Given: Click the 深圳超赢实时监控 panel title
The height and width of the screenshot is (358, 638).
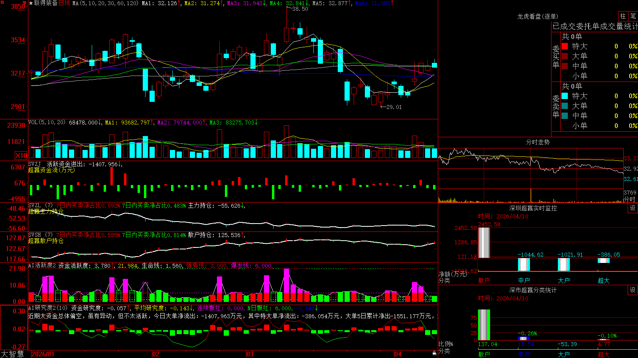Looking at the screenshot, I should [533, 208].
